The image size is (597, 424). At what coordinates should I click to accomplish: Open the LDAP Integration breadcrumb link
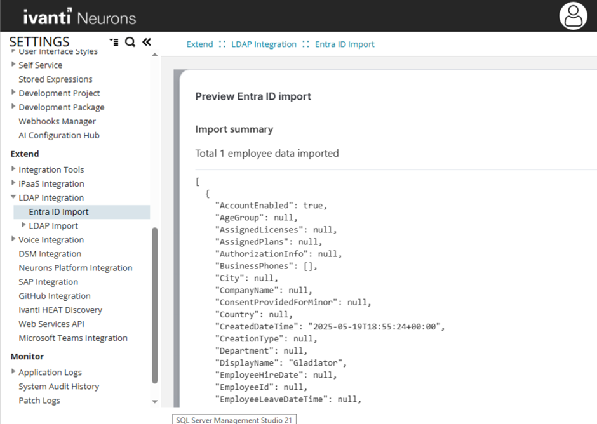click(x=264, y=44)
